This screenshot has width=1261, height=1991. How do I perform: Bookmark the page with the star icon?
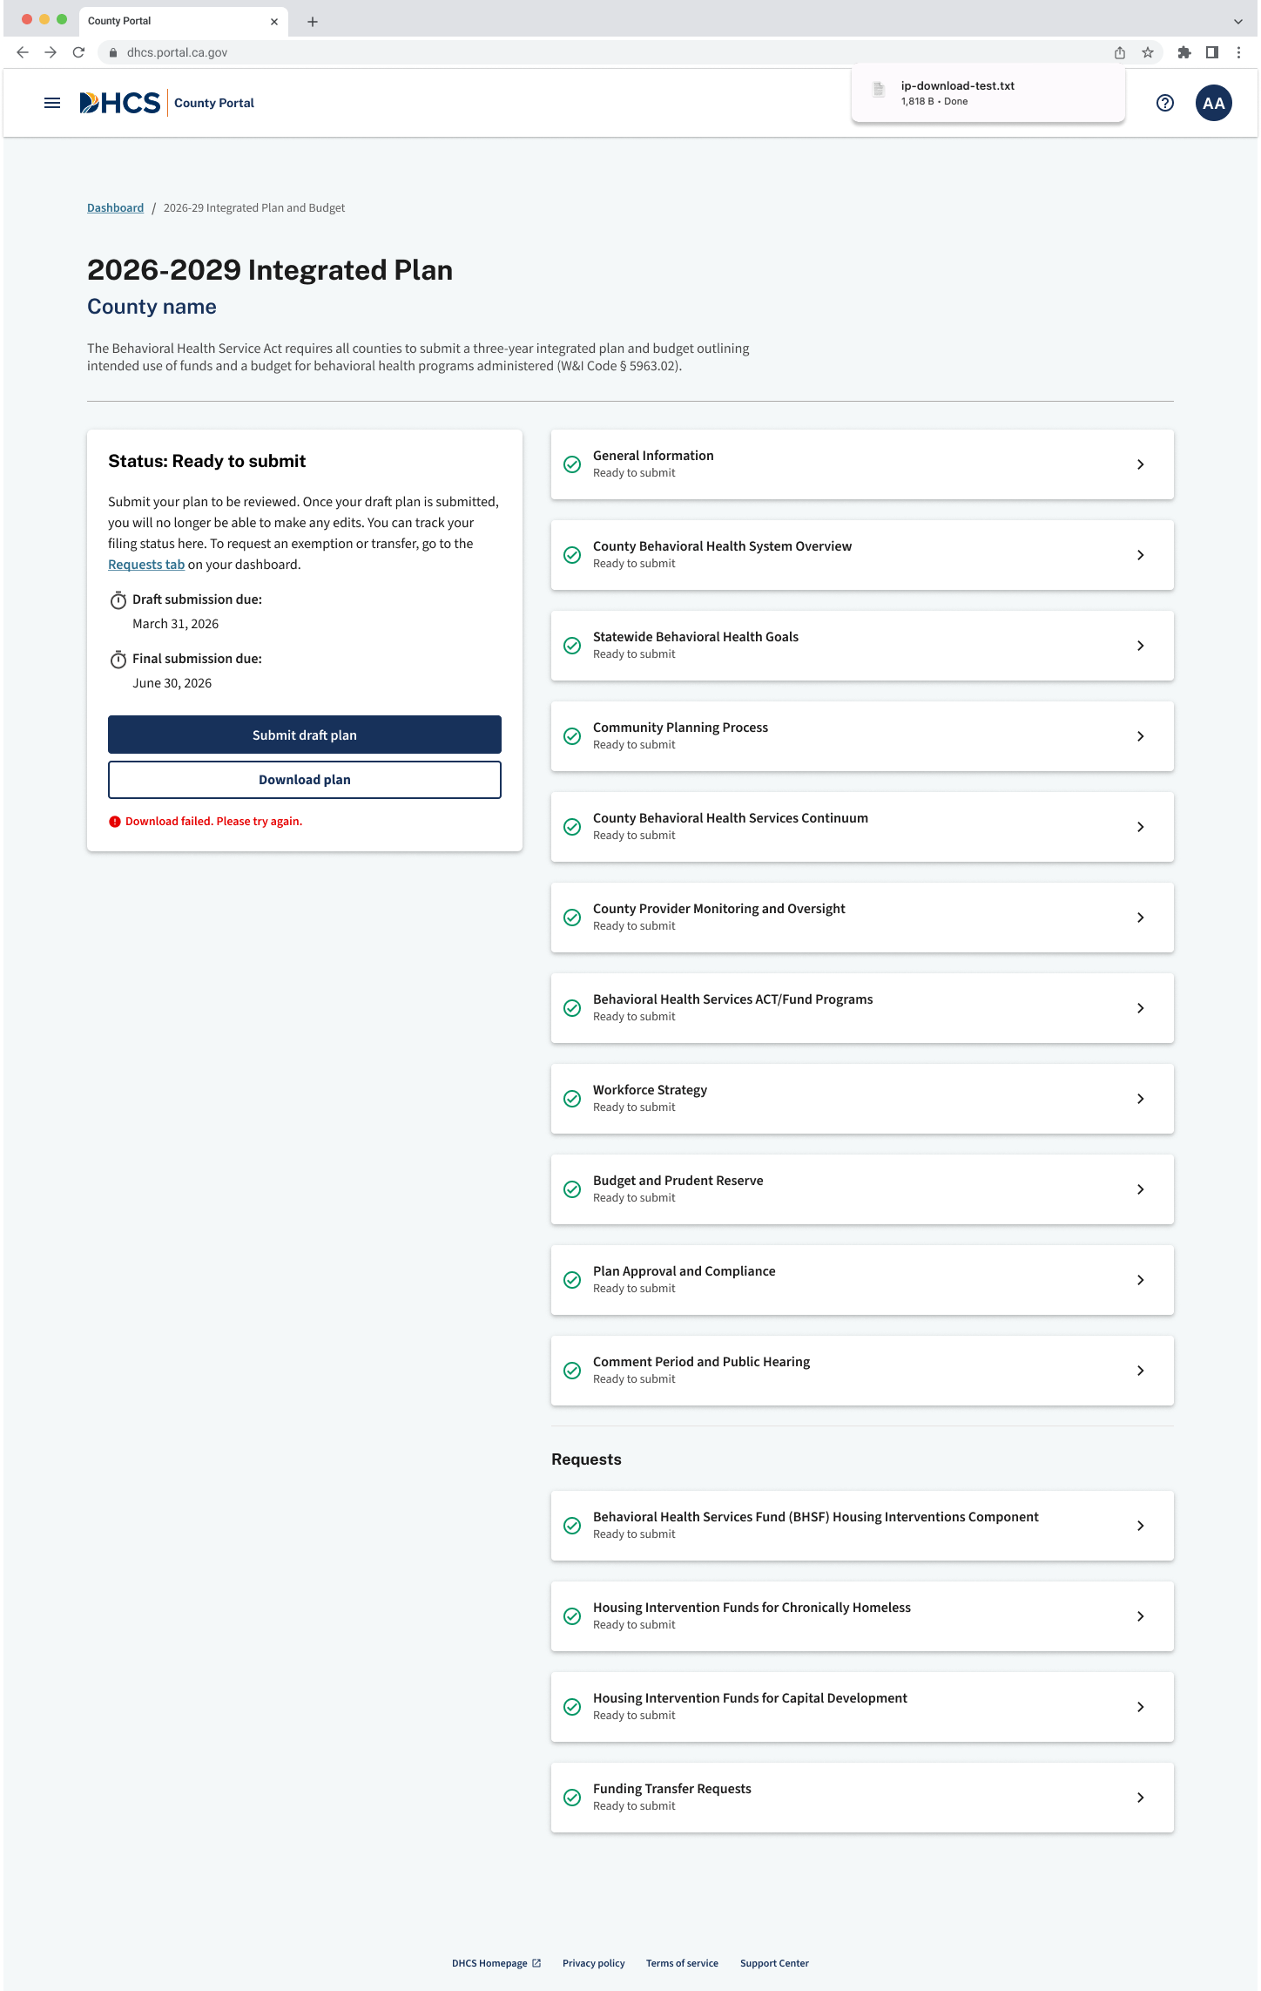click(1148, 52)
